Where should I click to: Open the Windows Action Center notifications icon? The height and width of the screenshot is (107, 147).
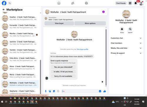tap(143, 102)
